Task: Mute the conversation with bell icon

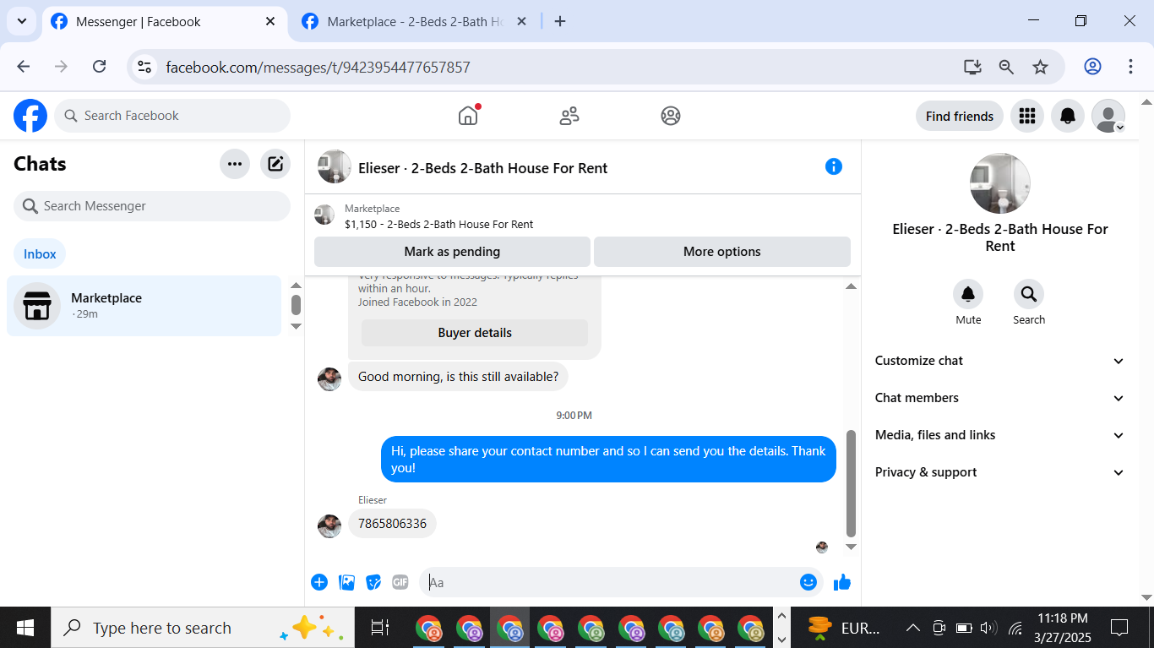Action: pos(968,294)
